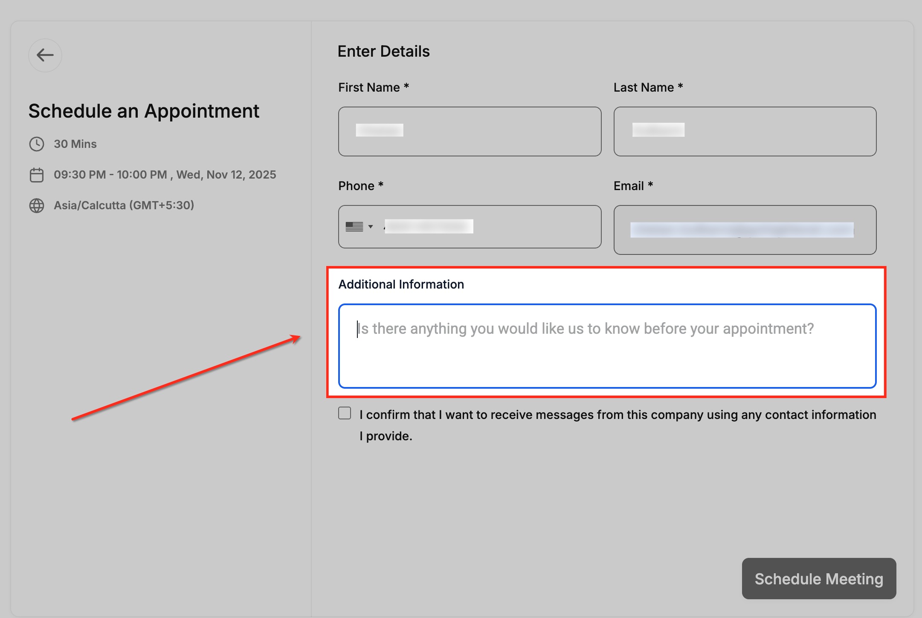
Task: Click the calendar icon beside the appointment date
Action: click(37, 175)
